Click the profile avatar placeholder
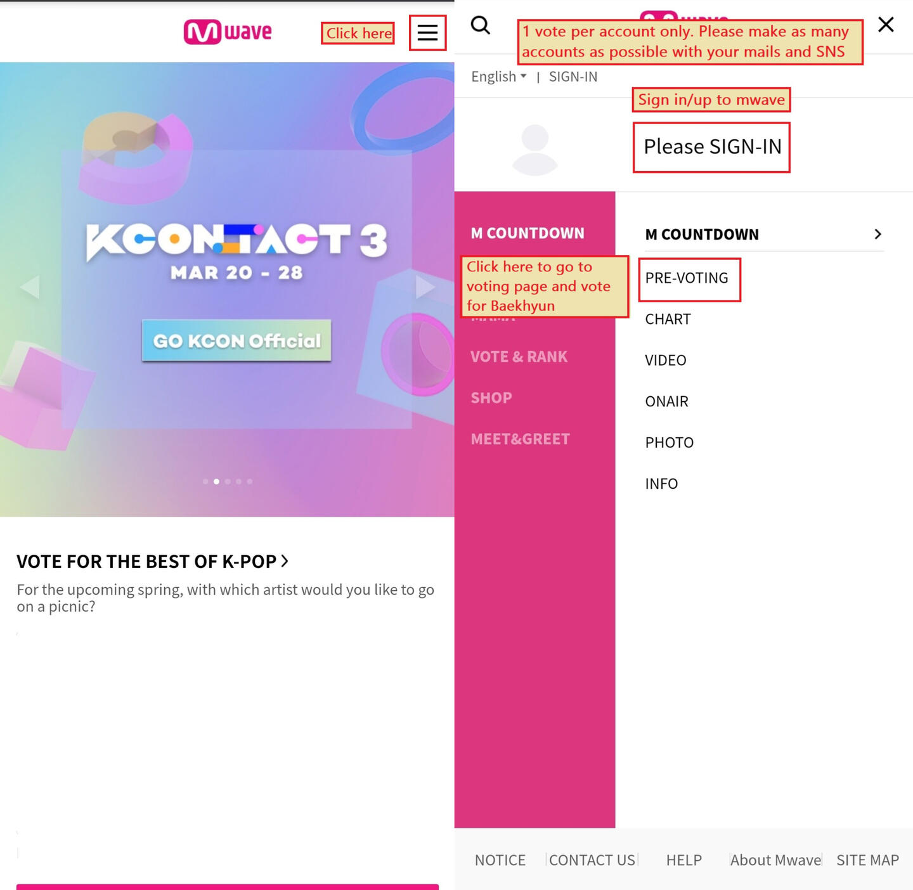Image resolution: width=913 pixels, height=890 pixels. pyautogui.click(x=534, y=150)
